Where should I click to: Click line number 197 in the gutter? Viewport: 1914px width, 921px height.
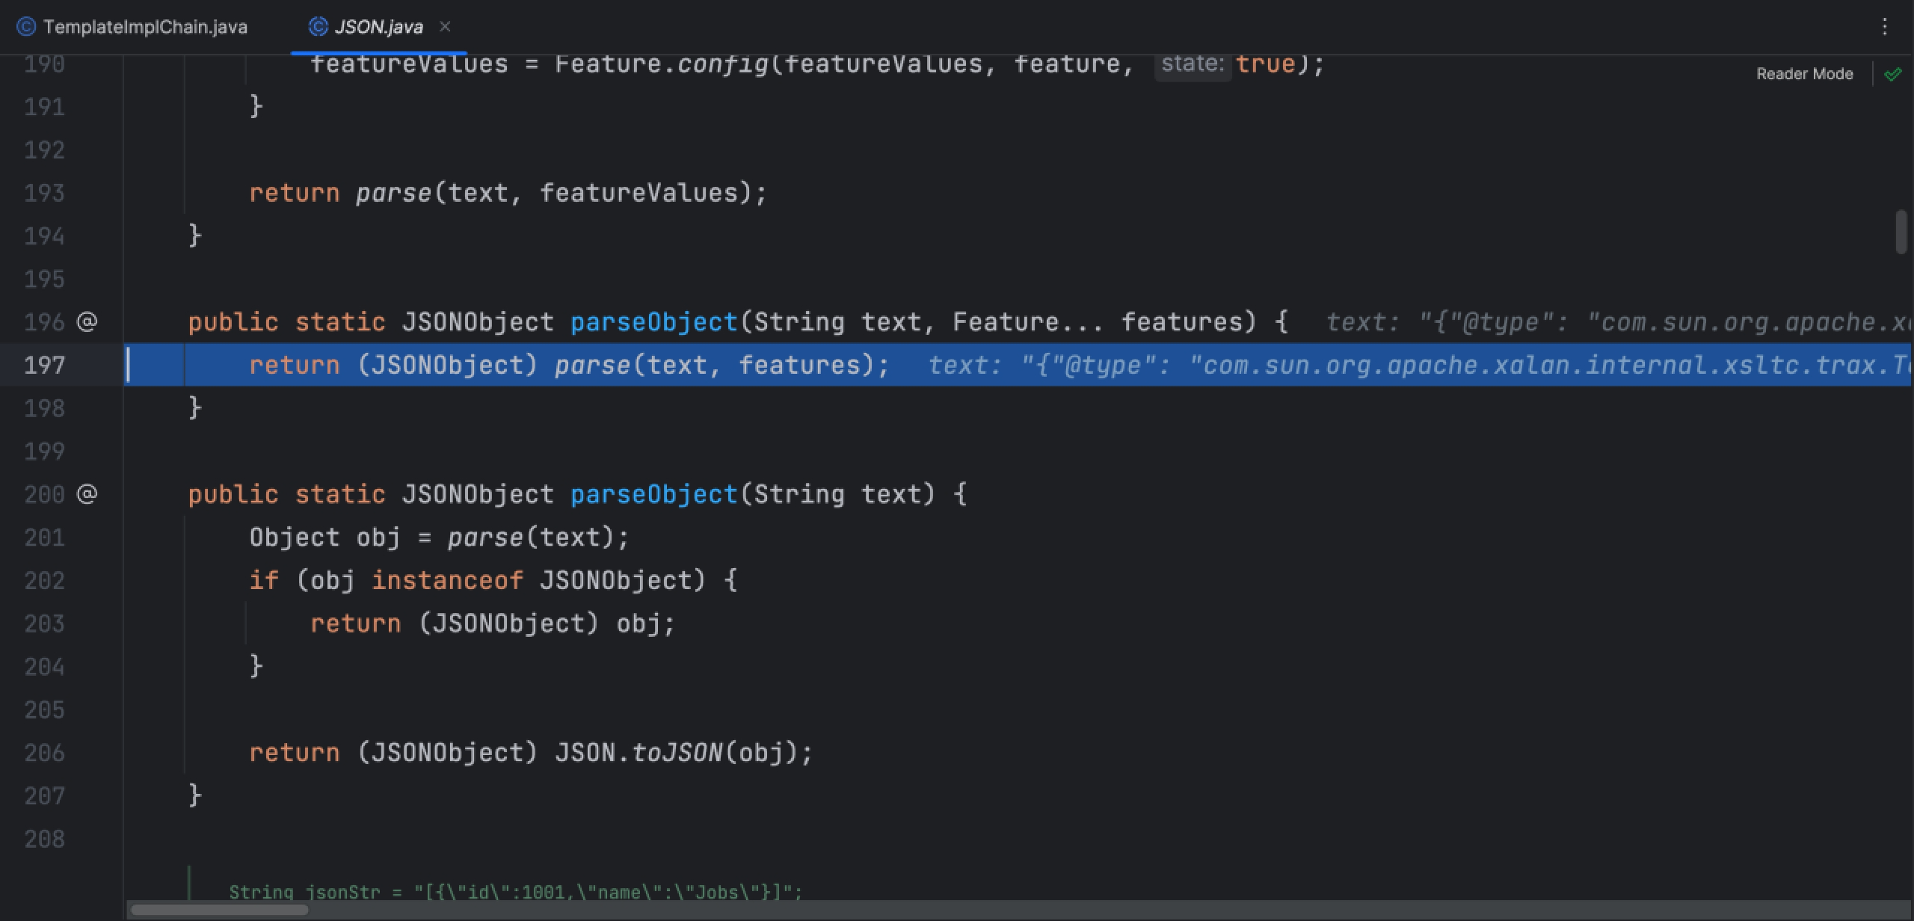click(44, 366)
